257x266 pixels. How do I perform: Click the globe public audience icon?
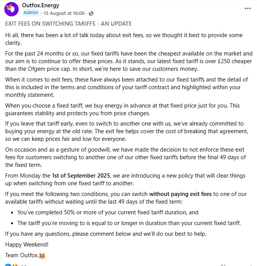point(91,13)
